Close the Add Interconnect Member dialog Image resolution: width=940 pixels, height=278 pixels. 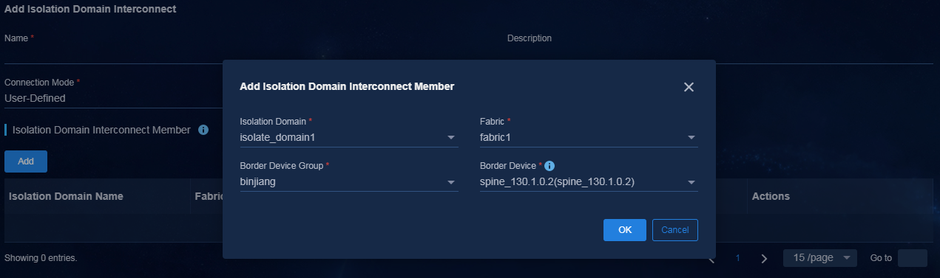(x=689, y=87)
